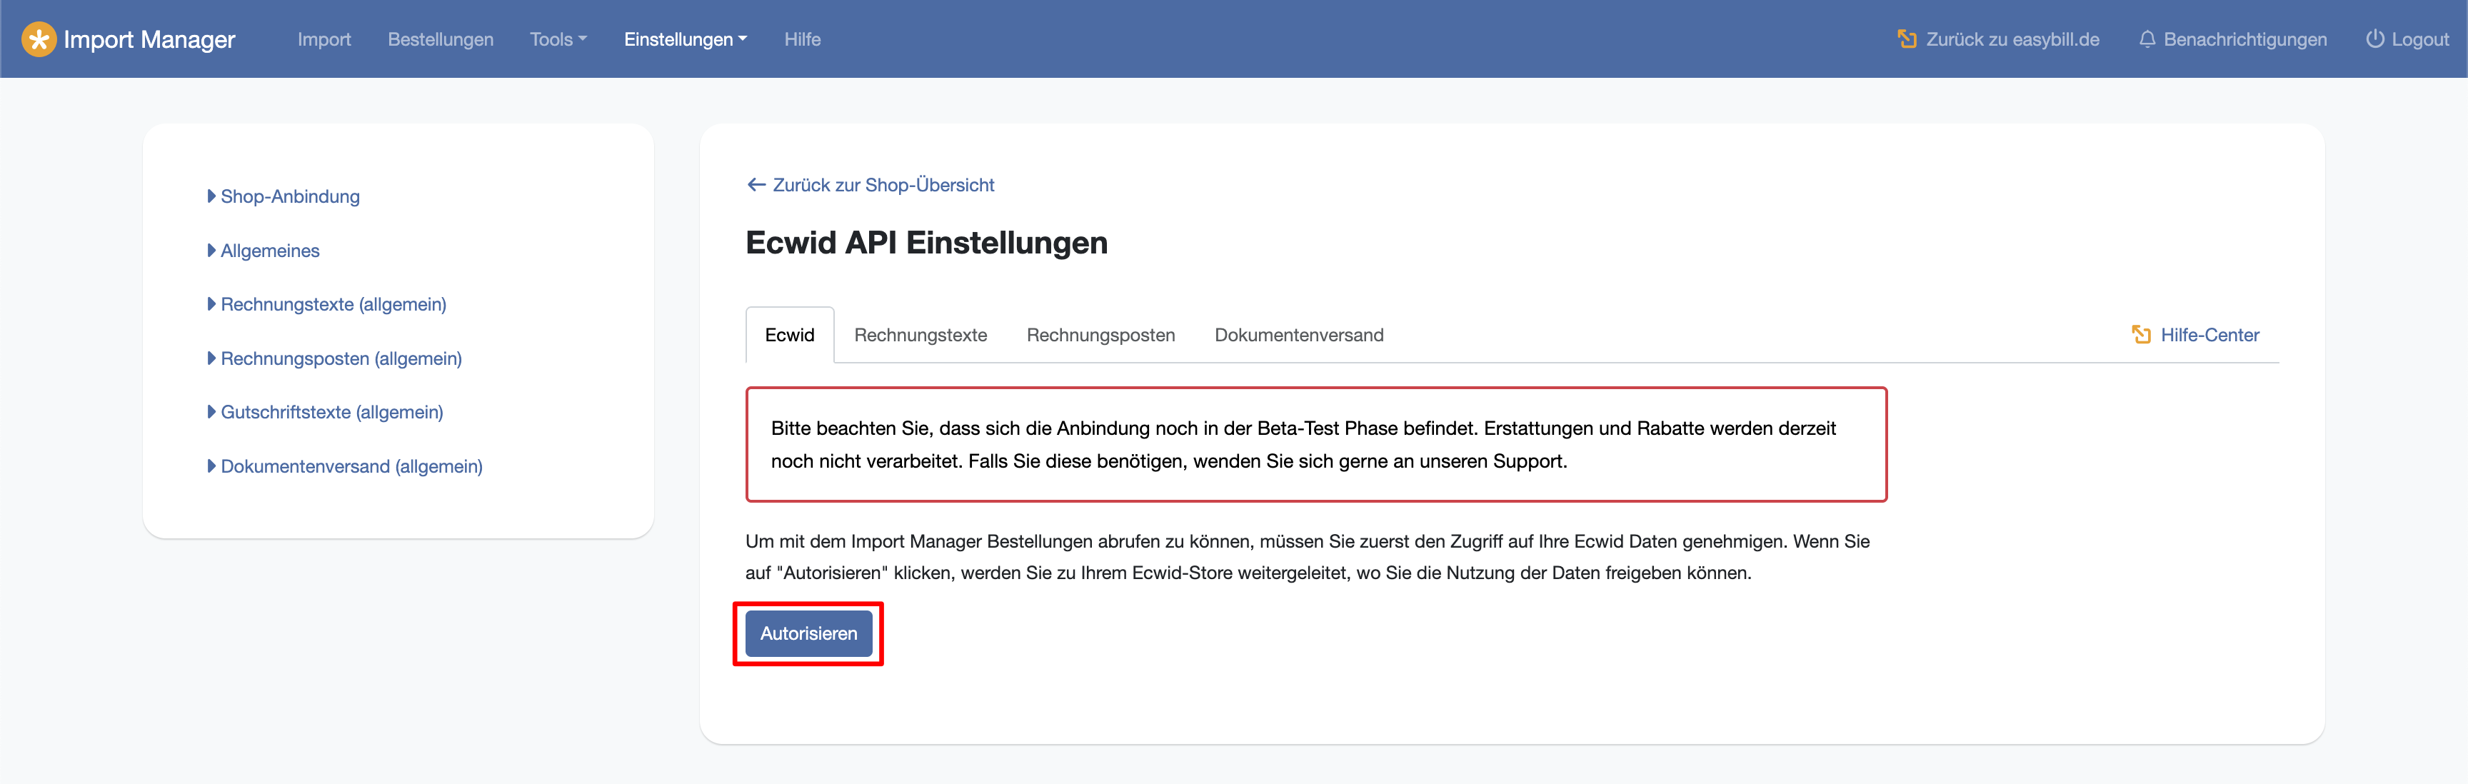Expand the Allgemeines triangle arrow
The width and height of the screenshot is (2468, 784).
click(x=211, y=250)
